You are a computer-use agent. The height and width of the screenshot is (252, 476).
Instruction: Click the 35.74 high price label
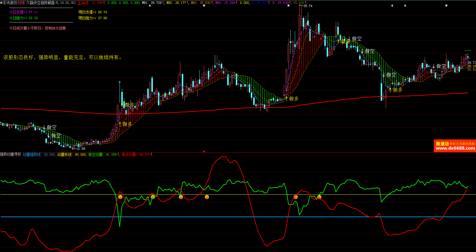(307, 6)
